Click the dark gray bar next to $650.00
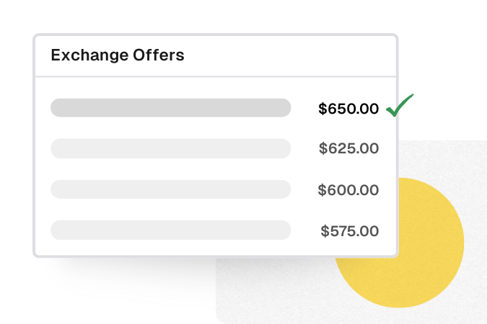Viewport: 487px width, 324px height. [x=170, y=108]
